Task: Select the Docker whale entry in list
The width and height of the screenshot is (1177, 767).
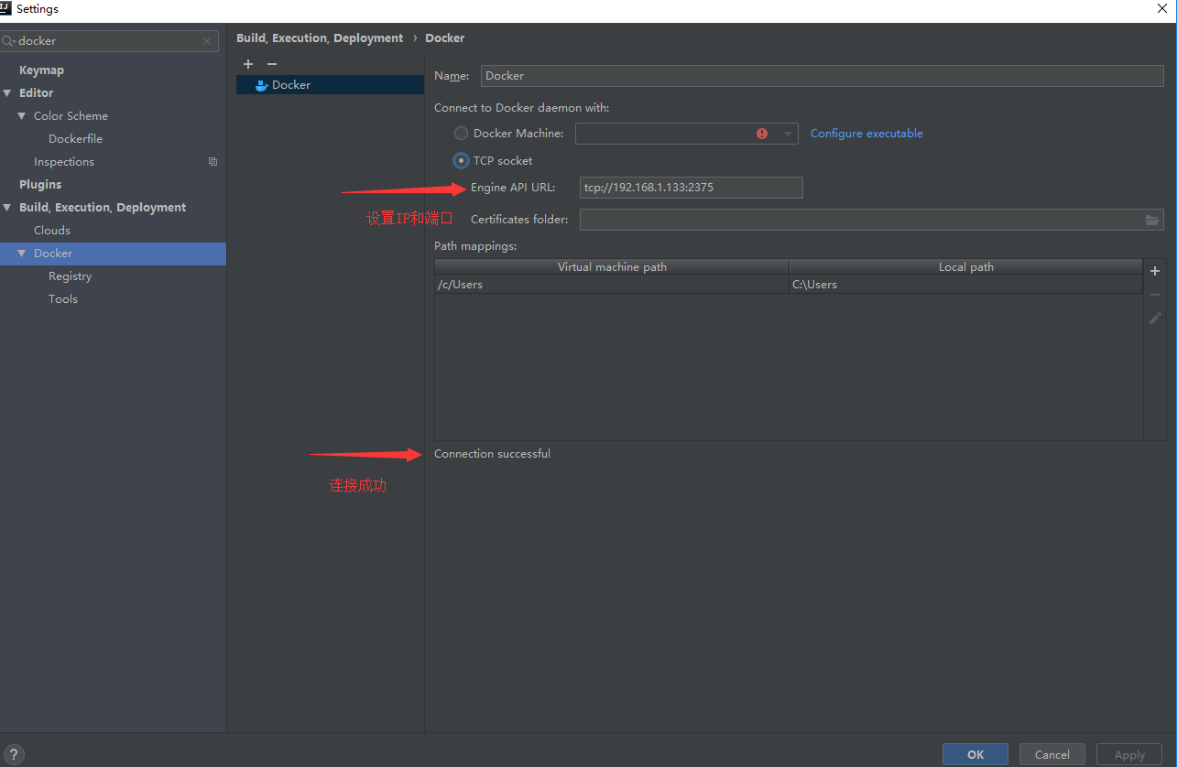Action: click(x=330, y=84)
